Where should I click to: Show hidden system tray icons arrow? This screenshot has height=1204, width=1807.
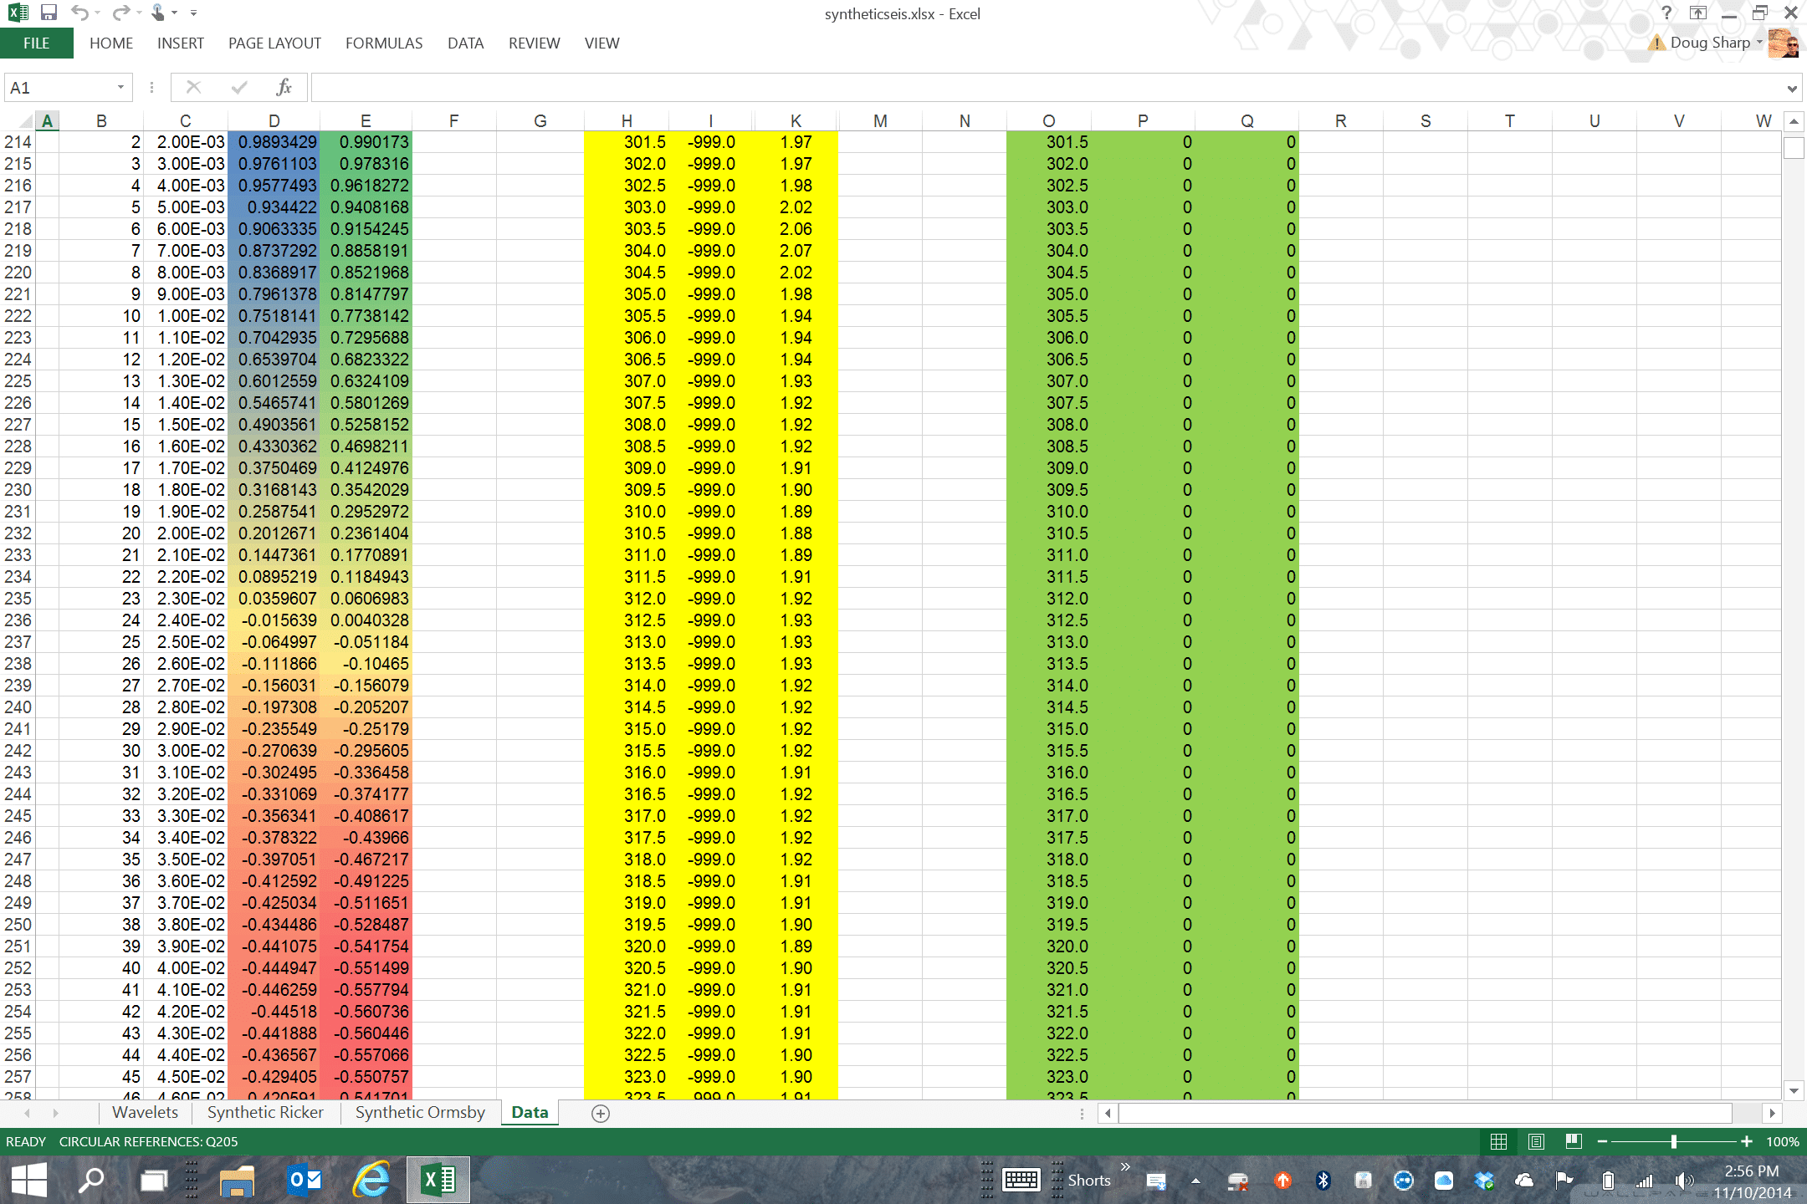pos(1195,1181)
